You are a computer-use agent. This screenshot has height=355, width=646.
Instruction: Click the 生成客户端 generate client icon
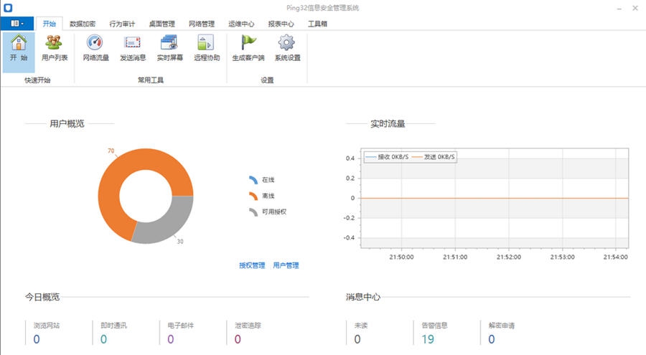pos(249,47)
